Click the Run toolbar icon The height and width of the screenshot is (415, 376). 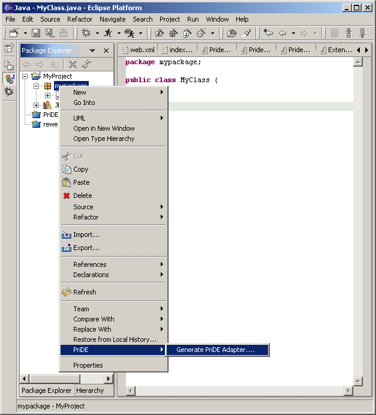tap(107, 33)
